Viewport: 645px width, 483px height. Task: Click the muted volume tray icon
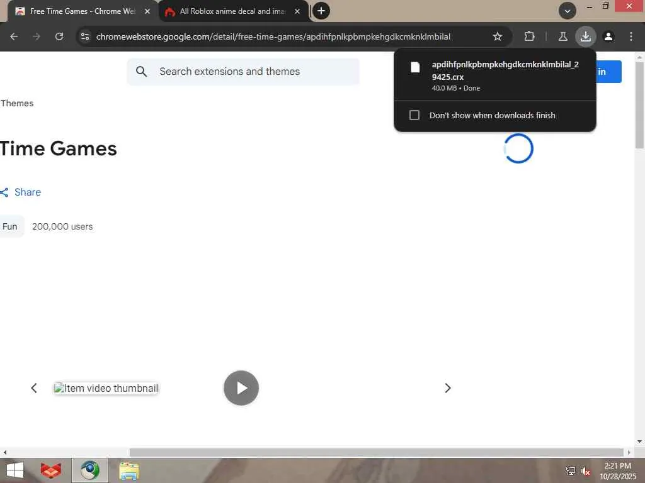click(x=586, y=471)
